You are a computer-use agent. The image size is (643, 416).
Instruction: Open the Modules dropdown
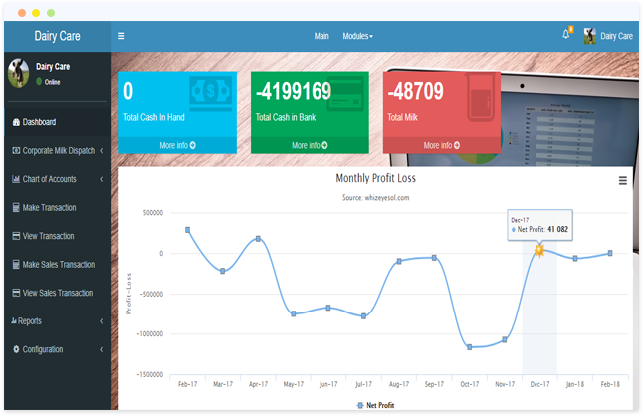(x=358, y=36)
